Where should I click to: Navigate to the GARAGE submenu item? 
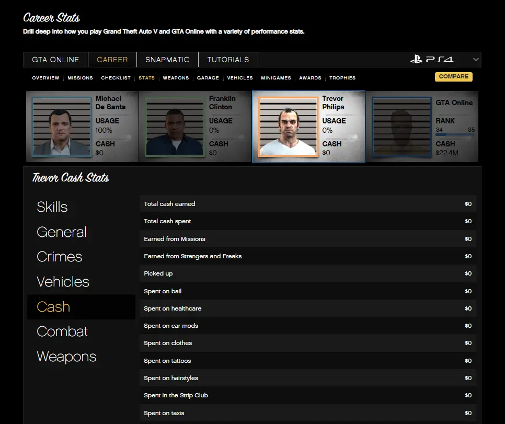208,78
